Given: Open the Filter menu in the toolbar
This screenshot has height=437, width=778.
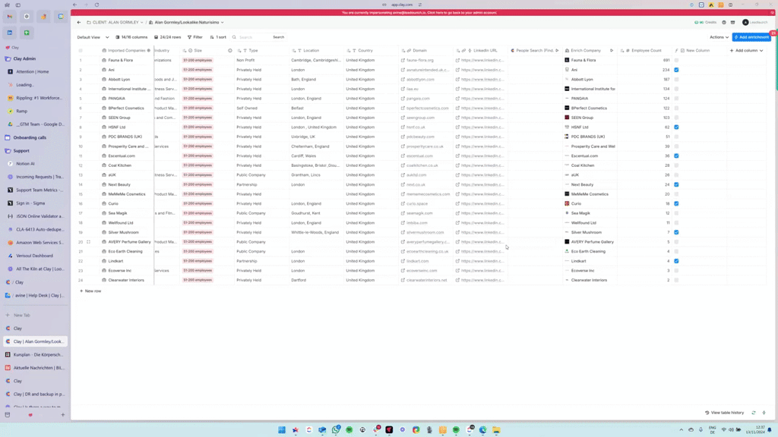Looking at the screenshot, I should coord(195,37).
